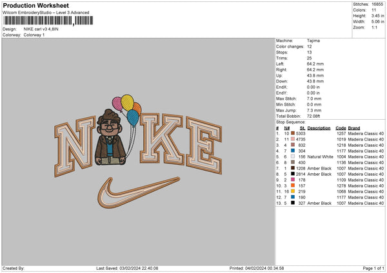Select the Machine value Tajima
387x273 pixels.
(313, 41)
